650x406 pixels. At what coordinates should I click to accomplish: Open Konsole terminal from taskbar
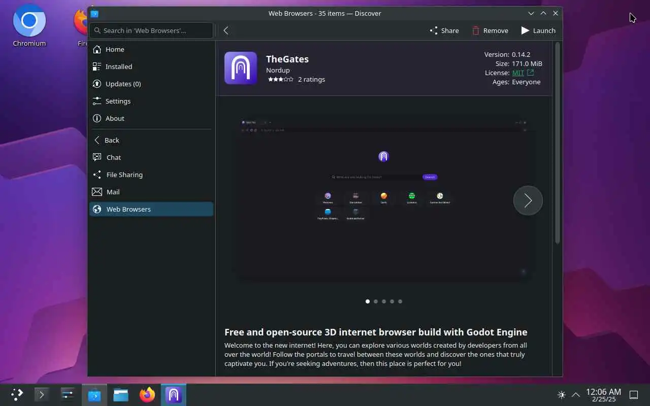(42, 394)
